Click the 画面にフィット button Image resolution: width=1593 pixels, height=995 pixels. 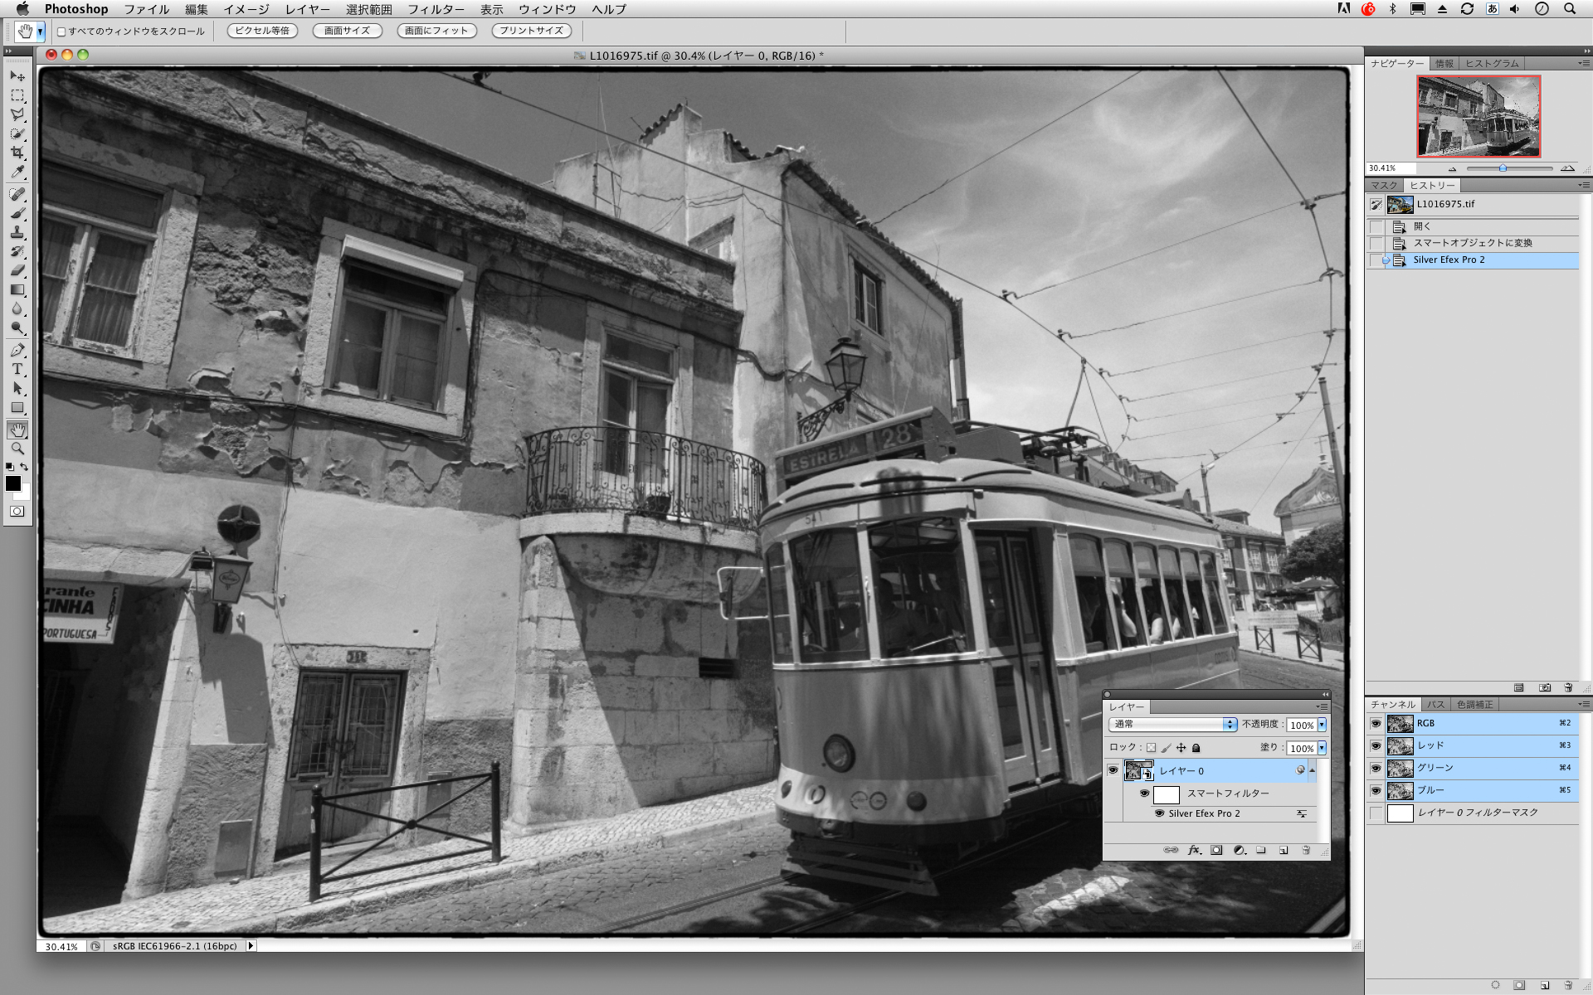pyautogui.click(x=437, y=31)
